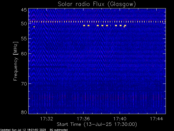This screenshot has width=174, height=131.
Task: Click the 'BG subtracted' note
Action: coord(59,130)
